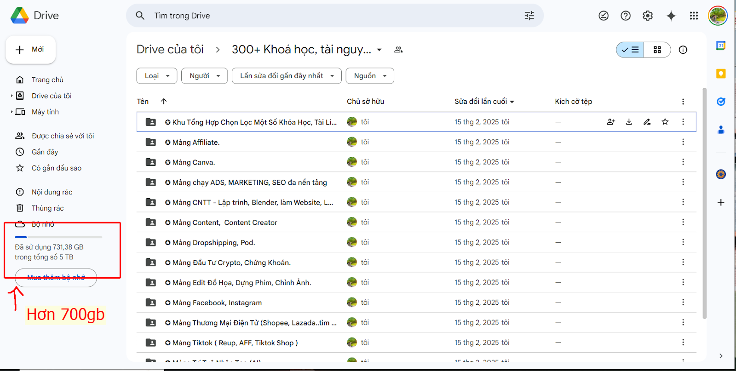736x371 pixels.
Task: Open more actions for Mảng Affiliate row
Action: 683,142
